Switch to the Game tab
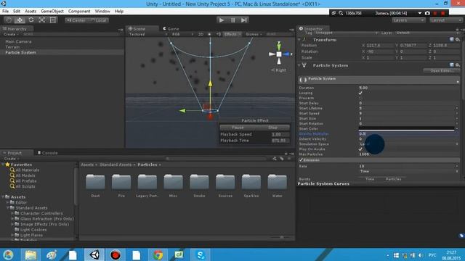The width and height of the screenshot is (465, 261). (x=171, y=29)
